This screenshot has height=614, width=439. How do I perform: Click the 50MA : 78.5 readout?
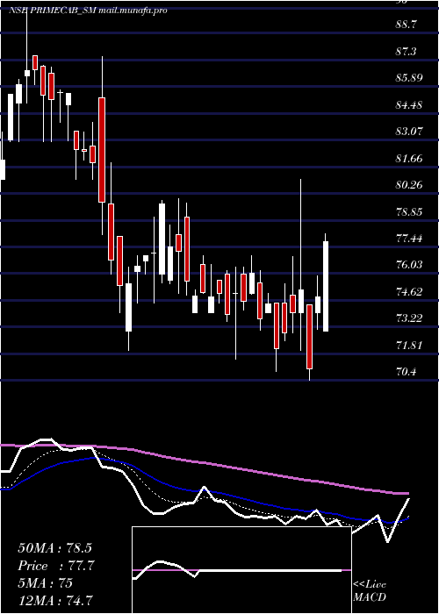(x=54, y=548)
